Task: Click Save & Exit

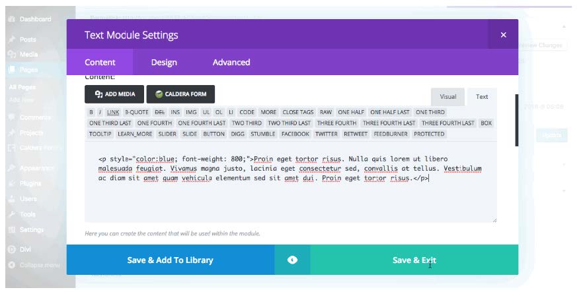Action: click(414, 260)
